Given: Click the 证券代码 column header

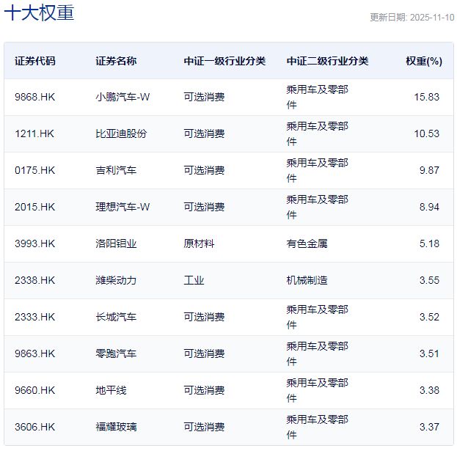Looking at the screenshot, I should tap(35, 61).
